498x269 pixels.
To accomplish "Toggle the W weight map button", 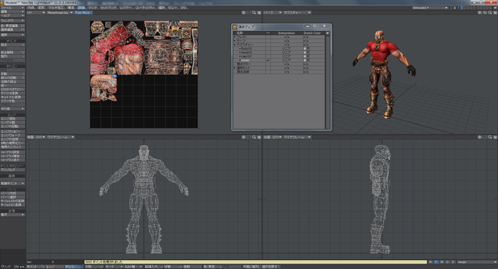I will coord(431,262).
